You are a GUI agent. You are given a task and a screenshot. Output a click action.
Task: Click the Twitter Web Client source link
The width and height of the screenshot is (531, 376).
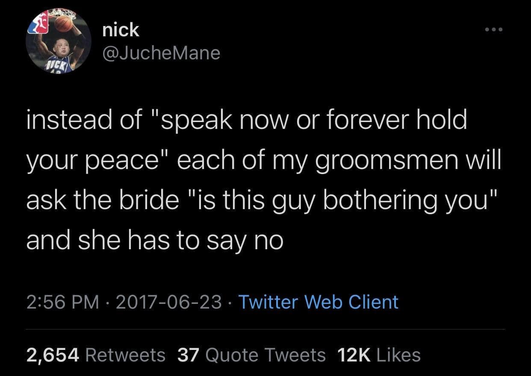(318, 302)
